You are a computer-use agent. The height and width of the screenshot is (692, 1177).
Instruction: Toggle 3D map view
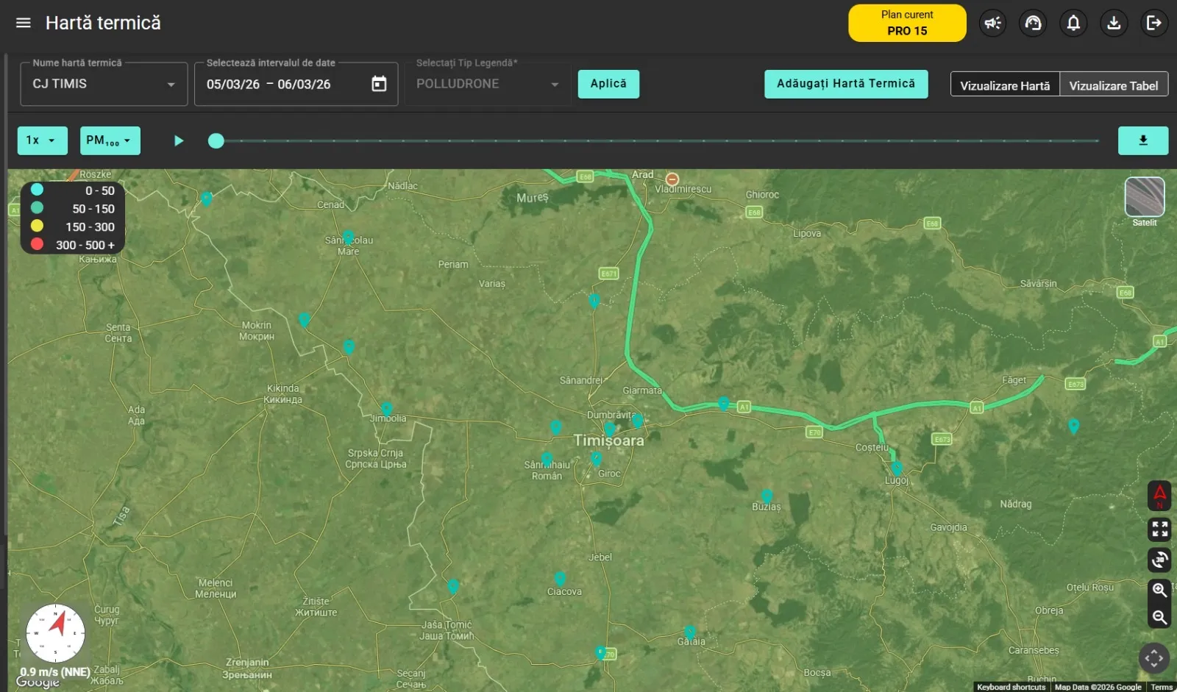coord(1159,560)
